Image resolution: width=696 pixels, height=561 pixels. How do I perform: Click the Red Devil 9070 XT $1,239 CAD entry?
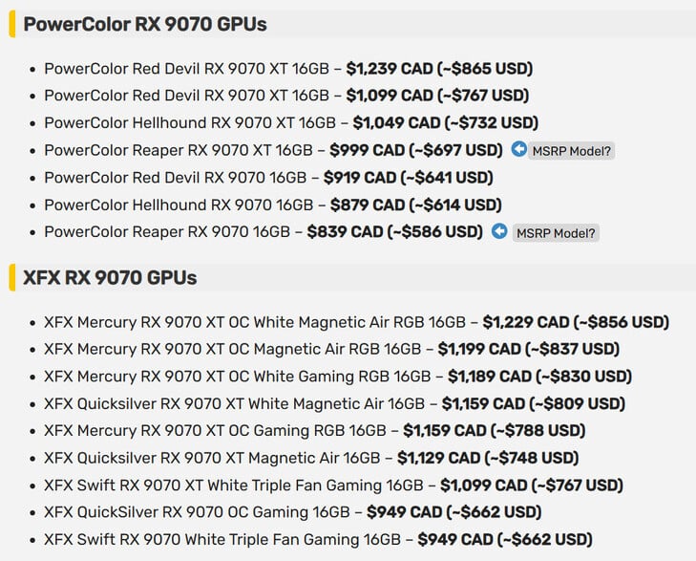pos(288,69)
